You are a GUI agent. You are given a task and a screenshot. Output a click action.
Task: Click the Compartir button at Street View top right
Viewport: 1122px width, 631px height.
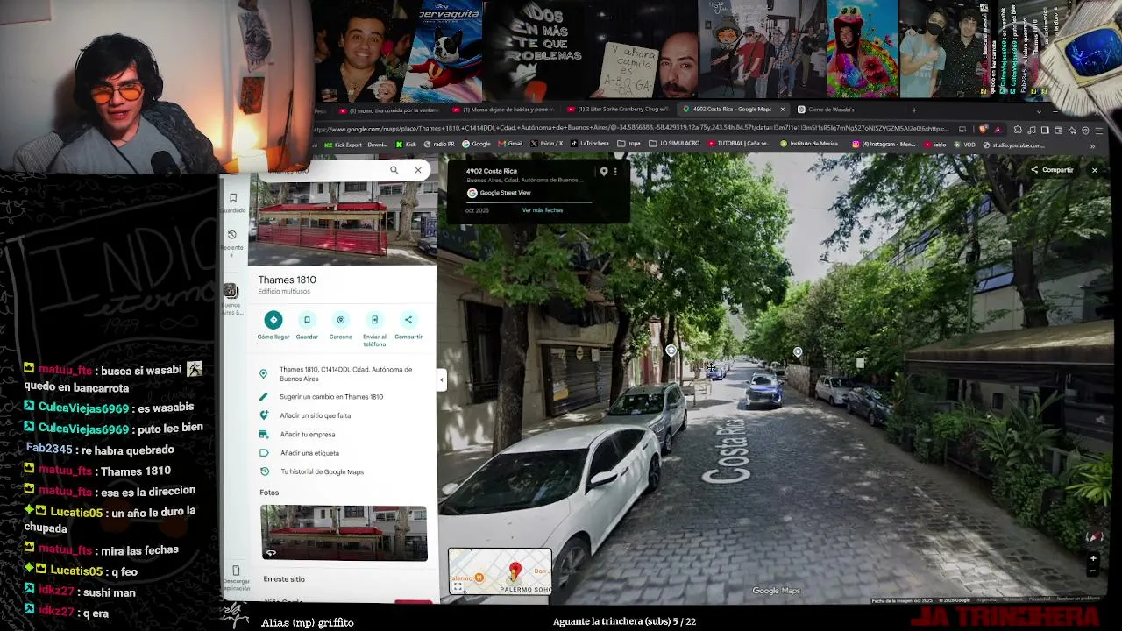[1052, 170]
